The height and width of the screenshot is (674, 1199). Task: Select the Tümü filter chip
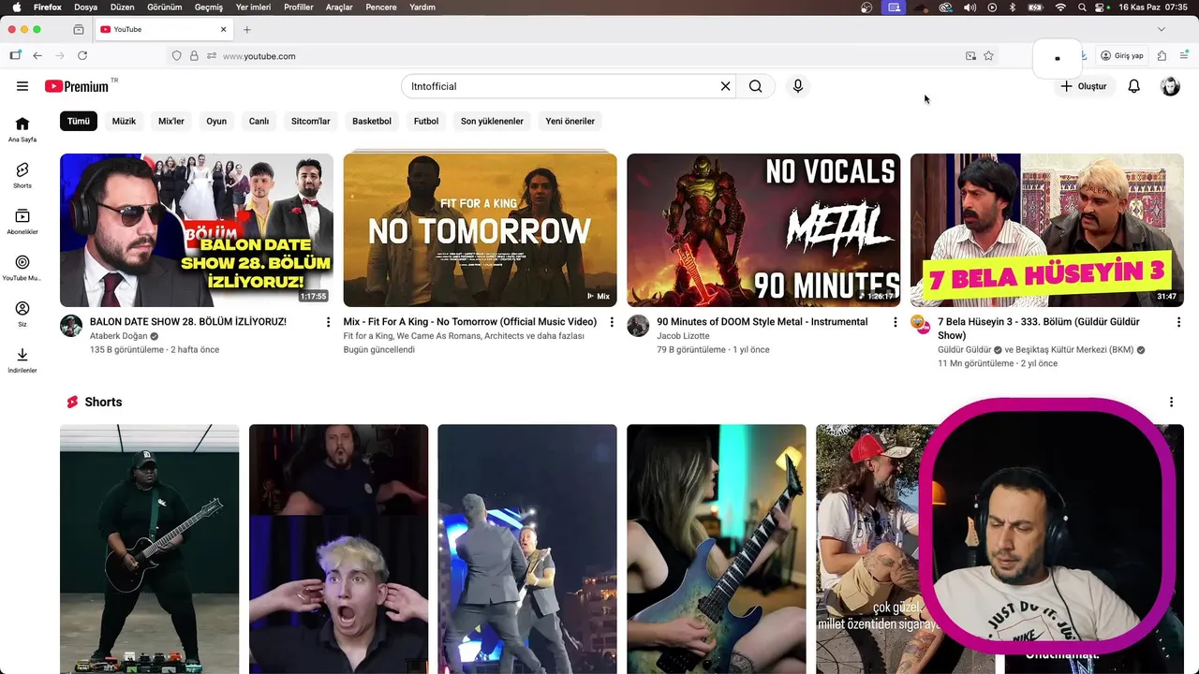pos(78,121)
